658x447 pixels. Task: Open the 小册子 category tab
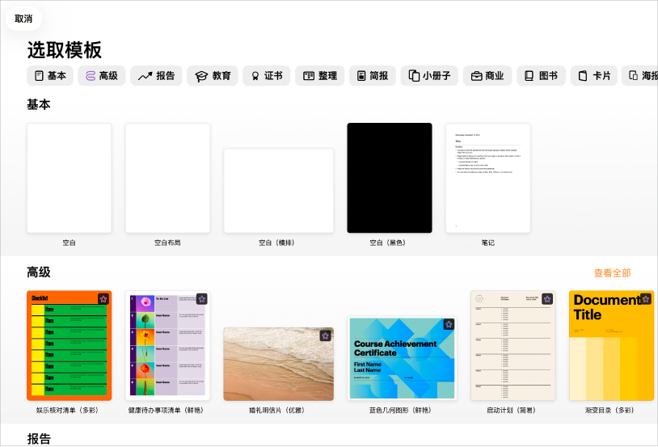tap(429, 76)
